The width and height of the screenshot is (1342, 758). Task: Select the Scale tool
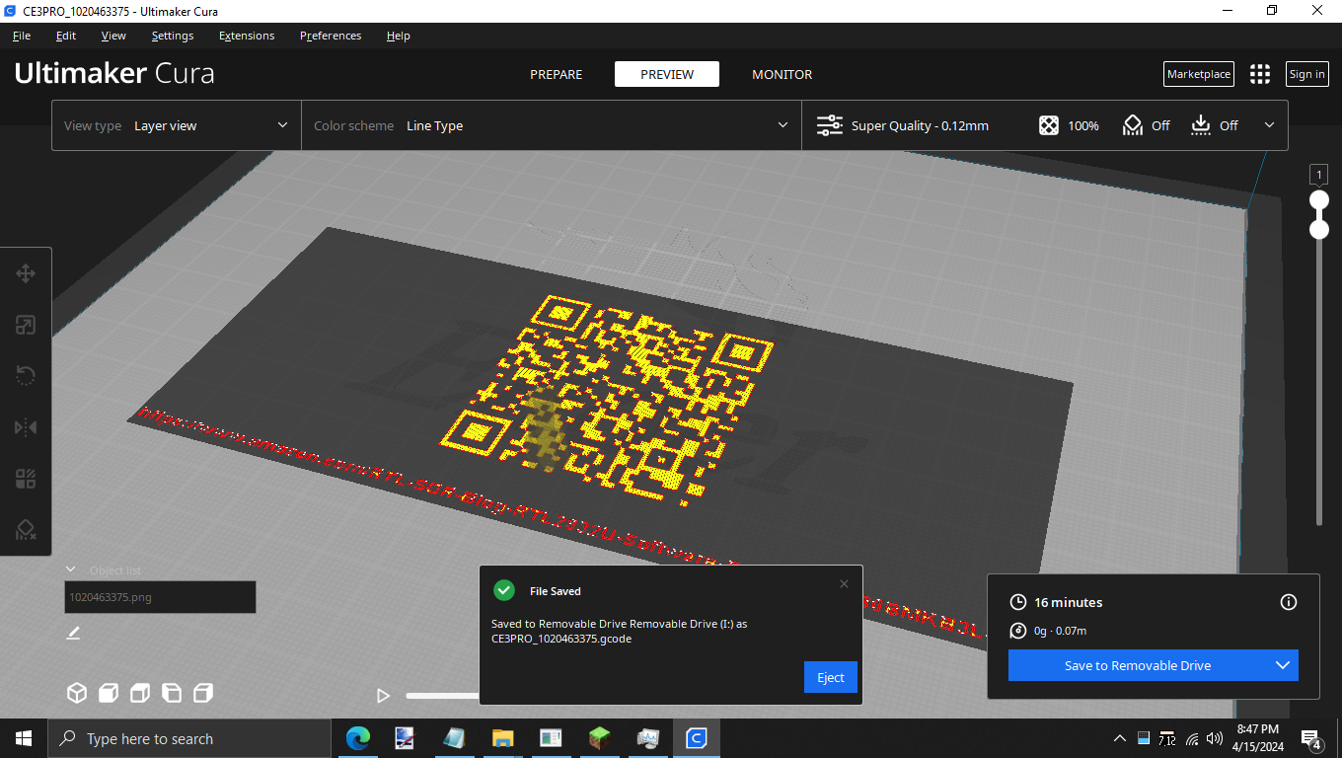coord(26,325)
